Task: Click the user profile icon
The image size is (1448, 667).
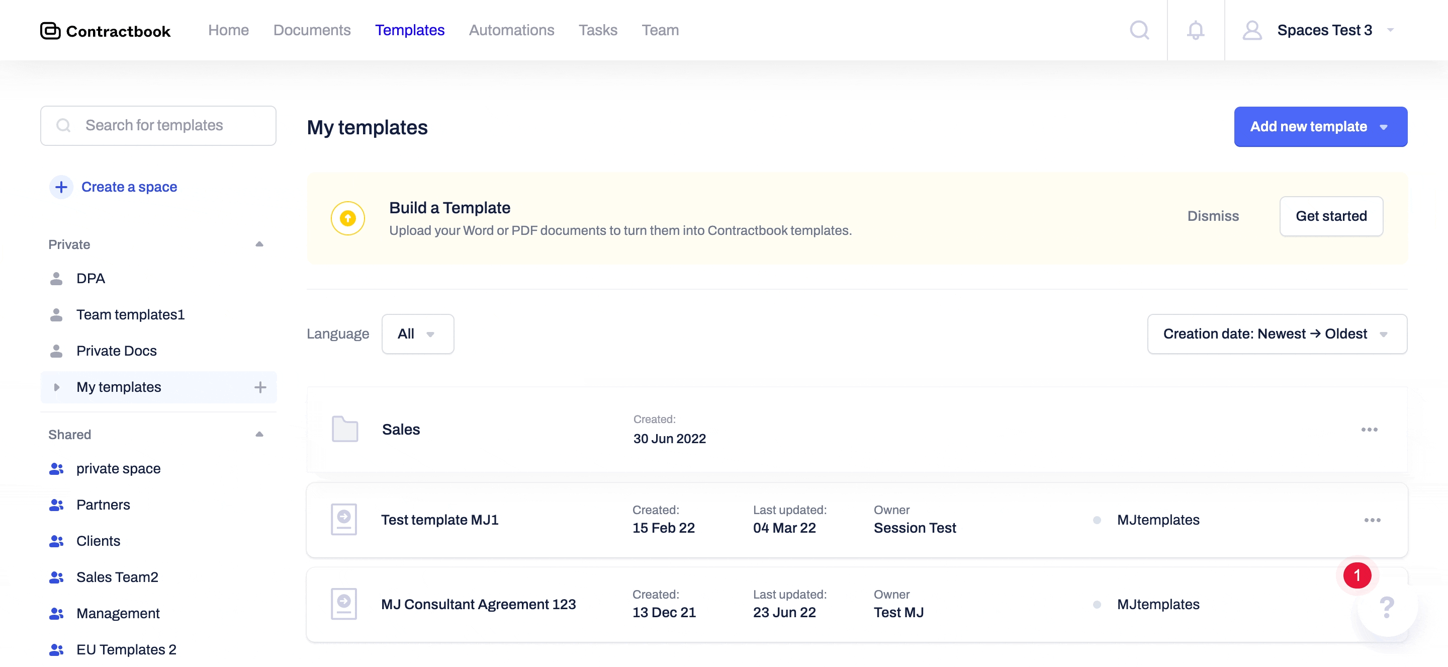Action: tap(1251, 30)
